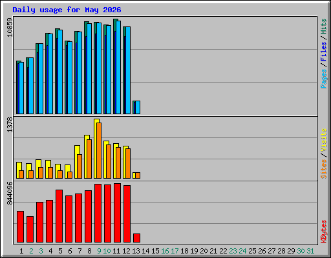This screenshot has width=331, height=258.
Task: Click day 29 on the x-axis
Action: [291, 251]
